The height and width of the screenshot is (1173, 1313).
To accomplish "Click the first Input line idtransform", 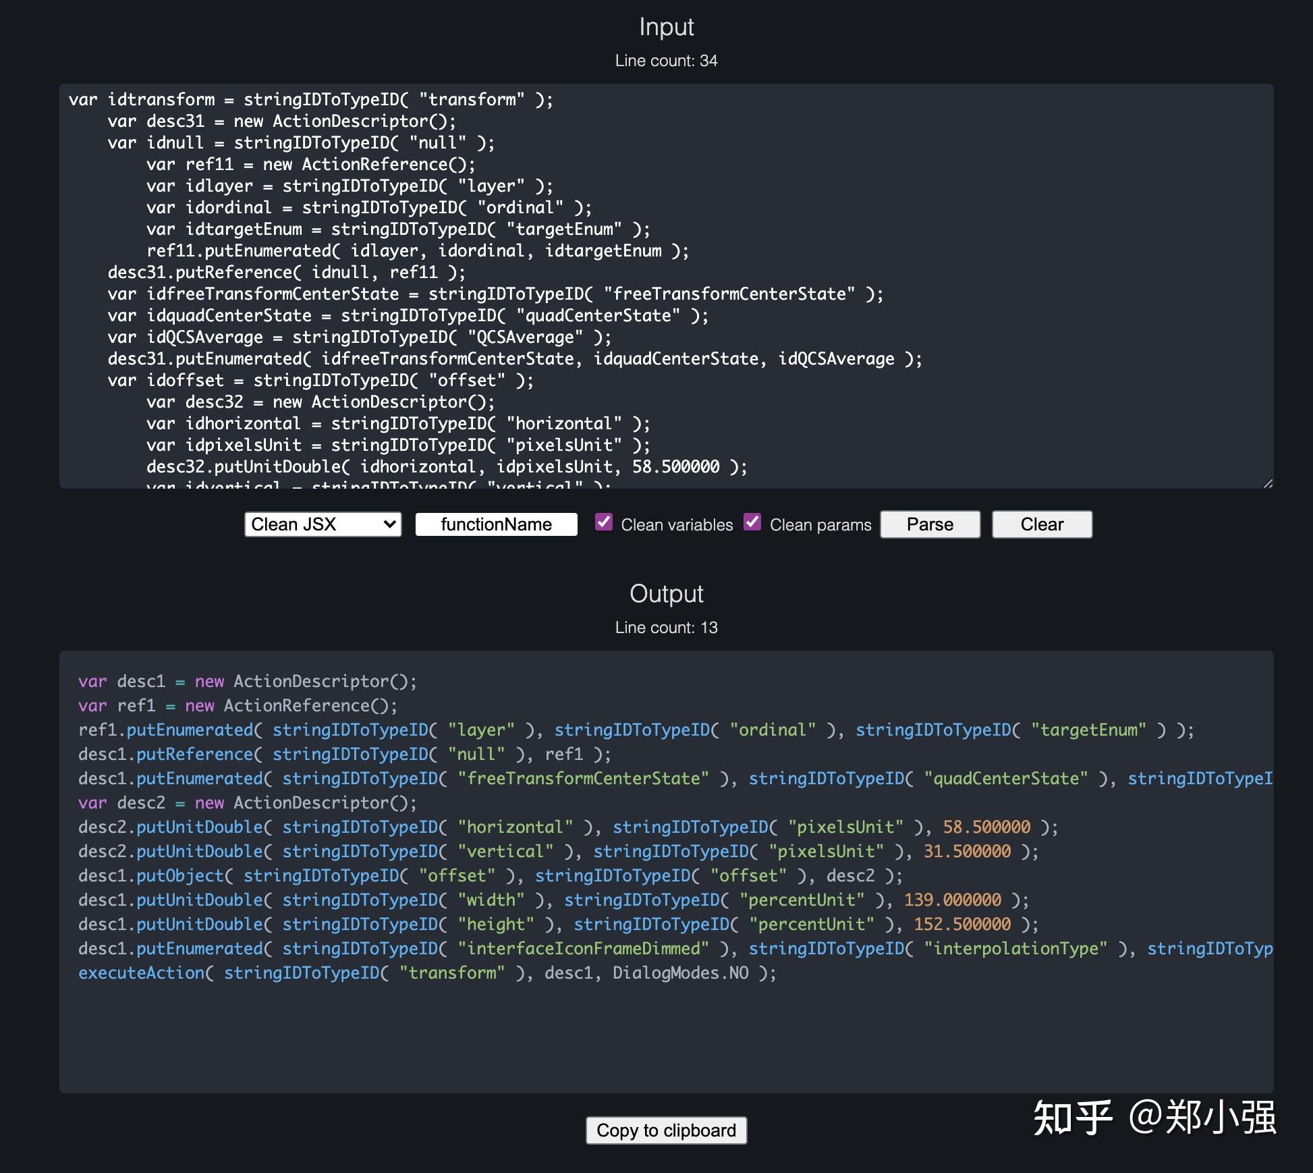I will point(310,99).
